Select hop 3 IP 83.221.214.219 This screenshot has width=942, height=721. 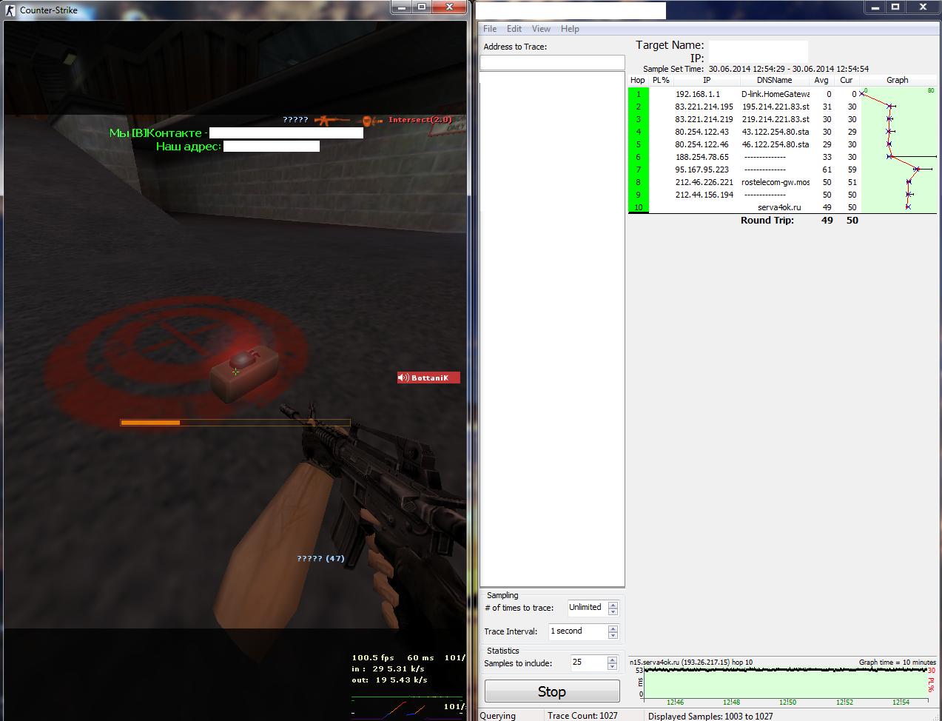704,119
